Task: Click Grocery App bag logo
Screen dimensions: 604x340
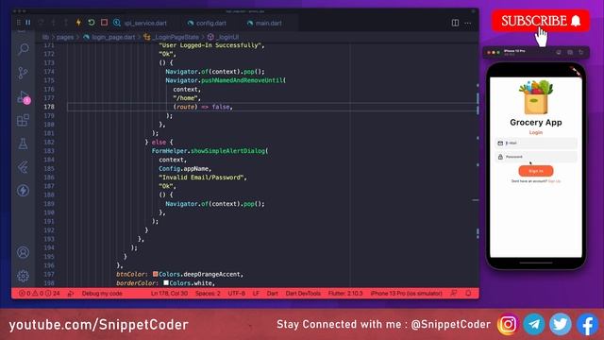Action: [x=536, y=97]
